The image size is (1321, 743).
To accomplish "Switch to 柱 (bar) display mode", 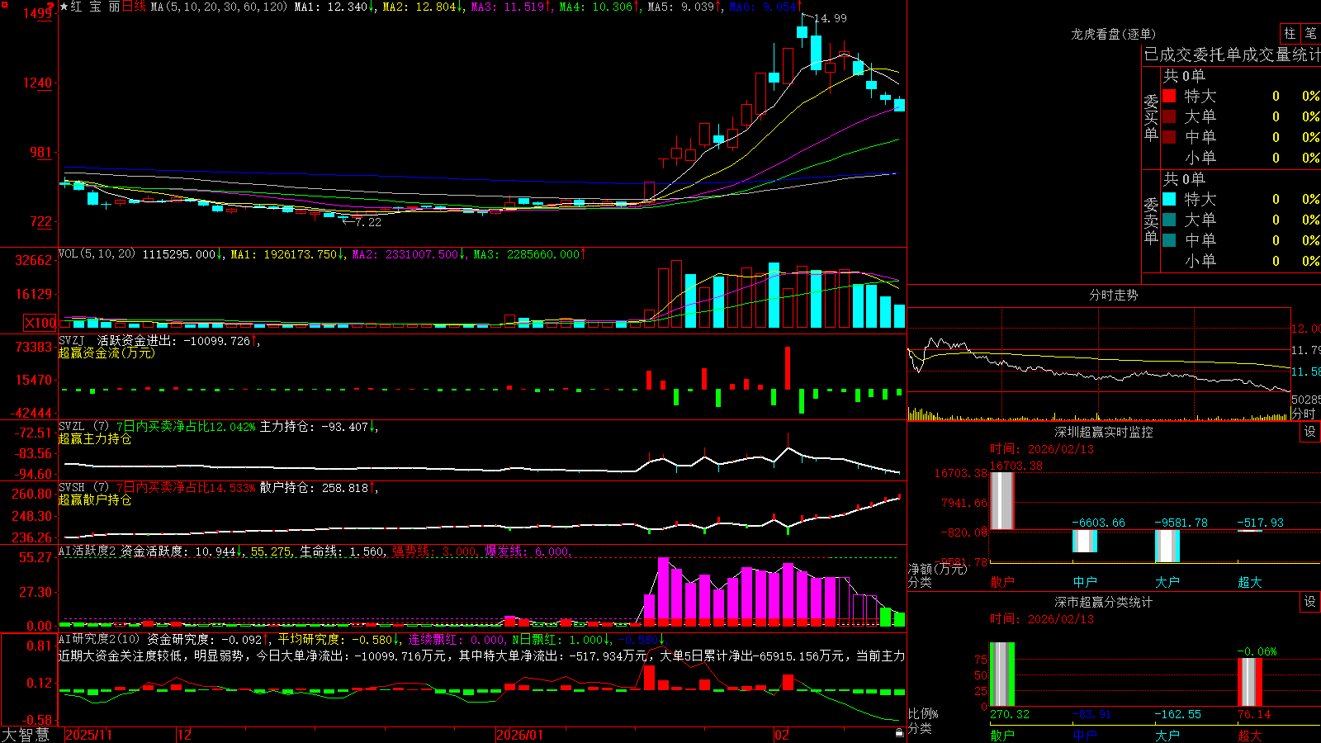I will point(1290,34).
